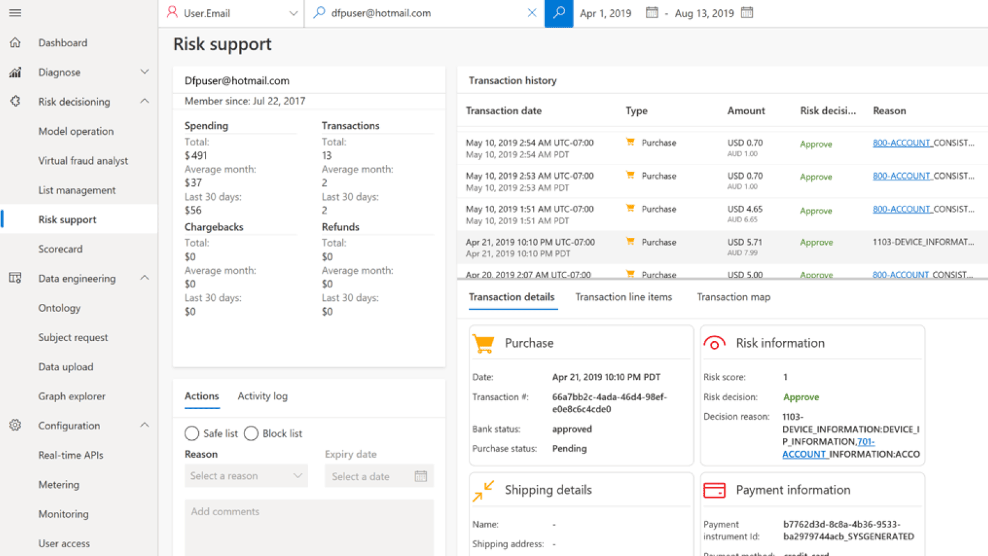Open the Actions tab
The width and height of the screenshot is (988, 556).
coord(202,396)
